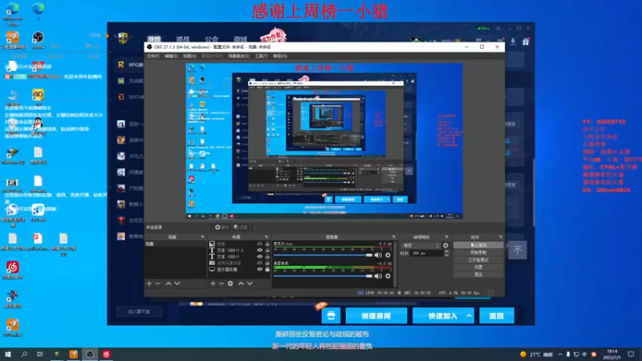The height and width of the screenshot is (361, 642).
Task: Hide the 文本 (GDI+) 2 source
Action: (x=259, y=250)
